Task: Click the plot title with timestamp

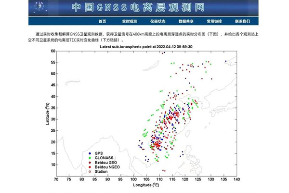Action: (x=146, y=47)
